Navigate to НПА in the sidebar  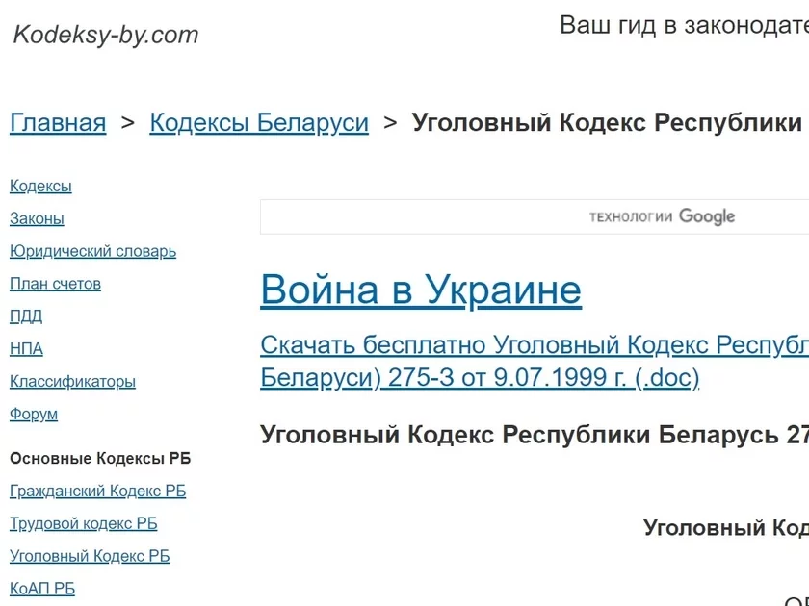coord(26,349)
